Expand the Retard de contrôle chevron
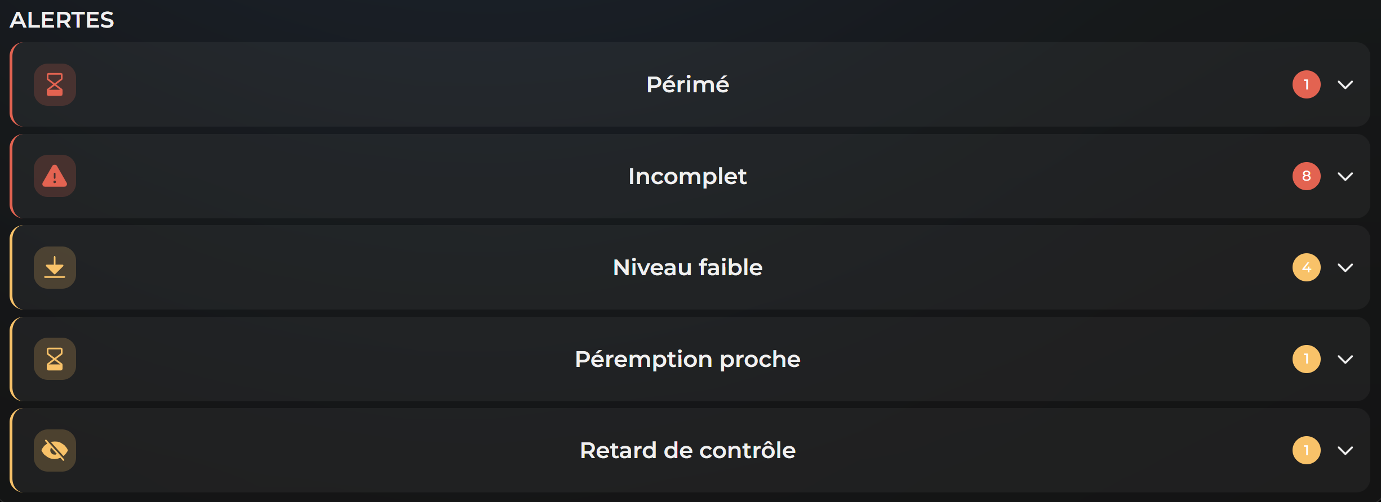 pos(1345,450)
